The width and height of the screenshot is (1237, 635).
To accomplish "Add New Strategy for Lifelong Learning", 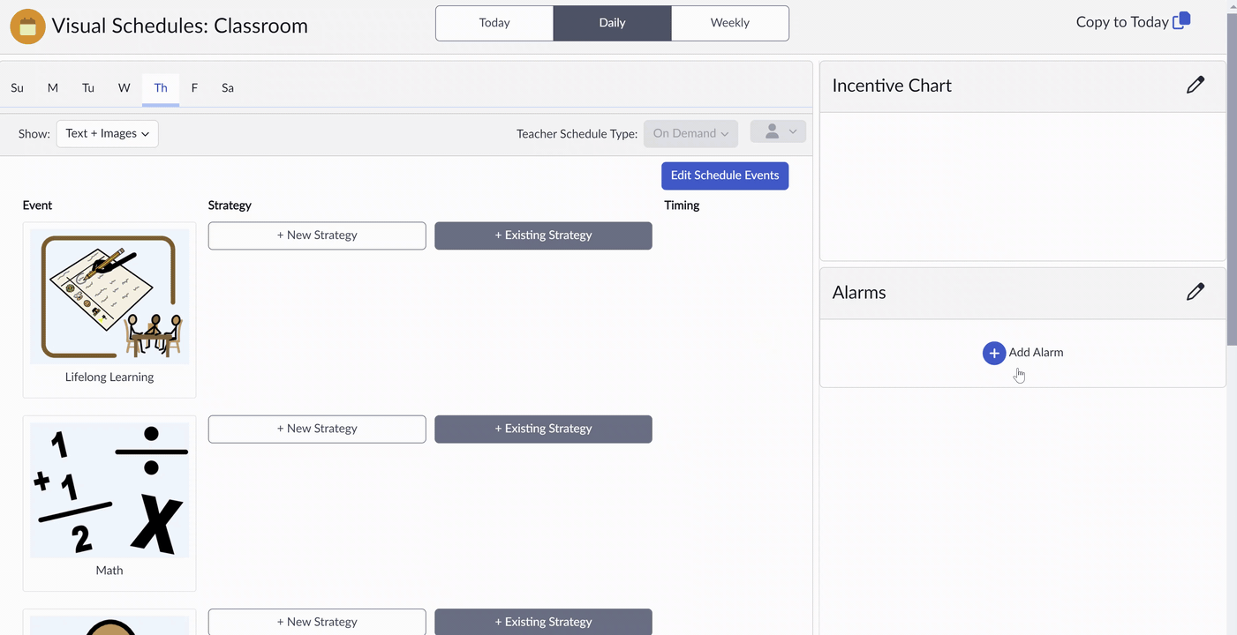I will [x=317, y=235].
